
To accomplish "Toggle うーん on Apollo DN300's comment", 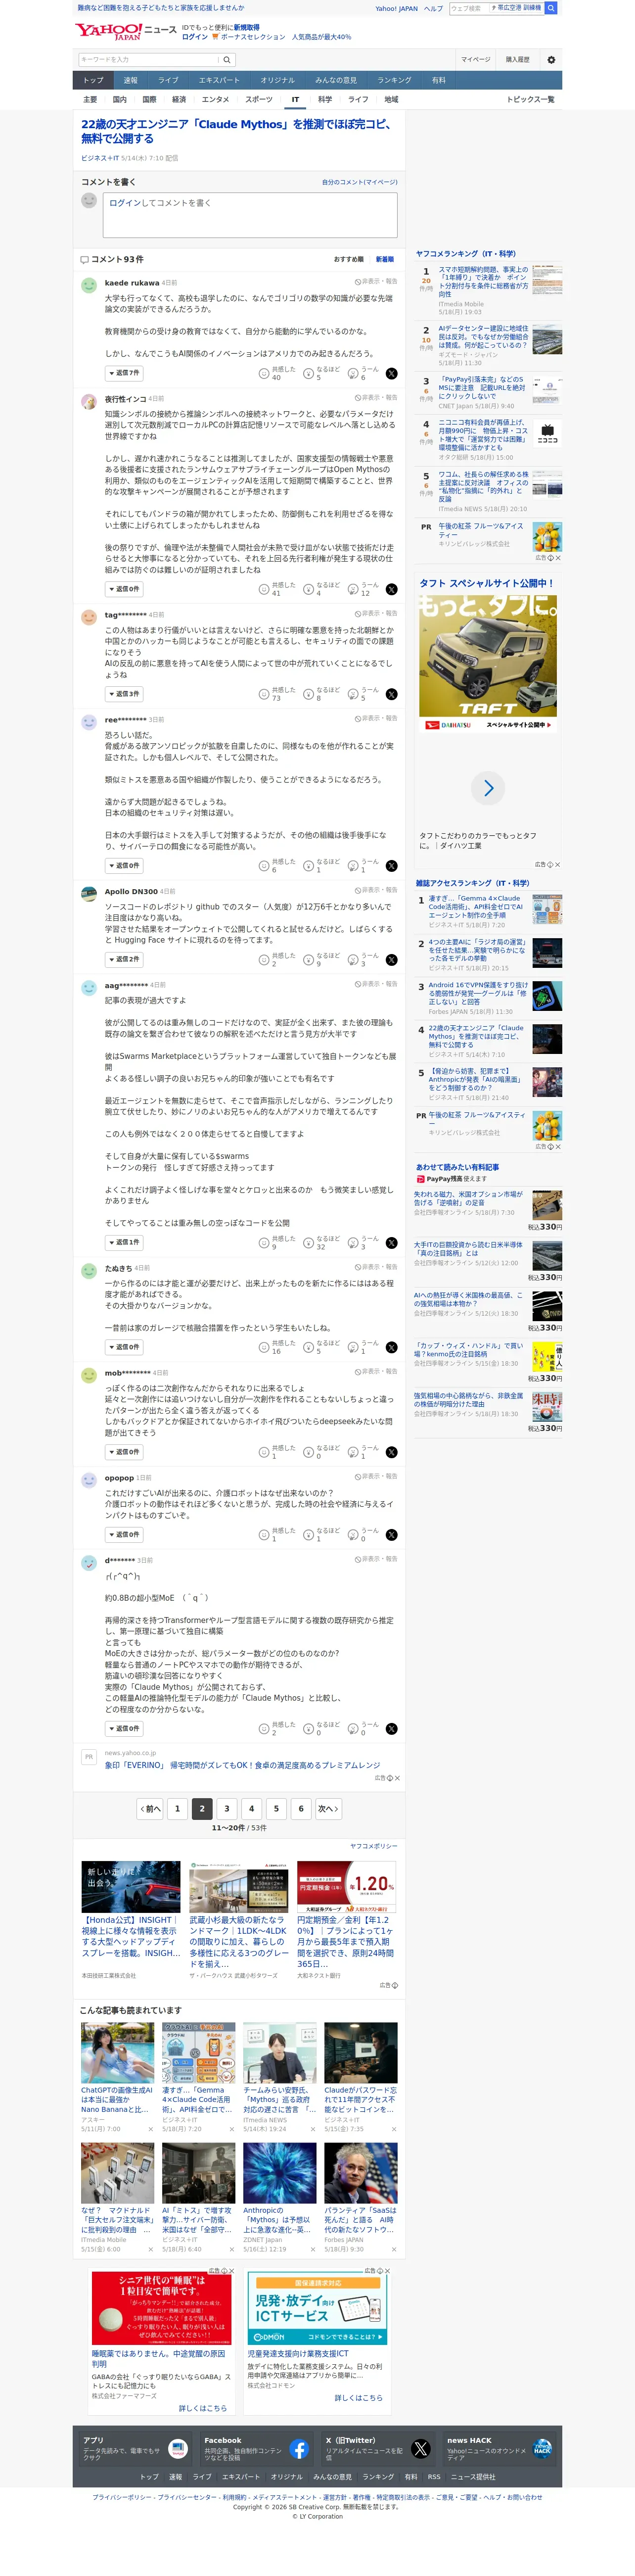I will click(363, 960).
